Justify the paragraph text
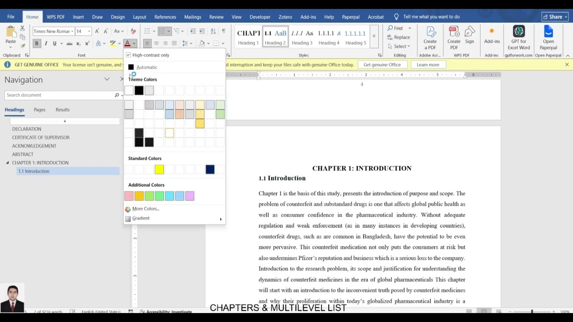Image resolution: width=573 pixels, height=322 pixels. (x=174, y=43)
